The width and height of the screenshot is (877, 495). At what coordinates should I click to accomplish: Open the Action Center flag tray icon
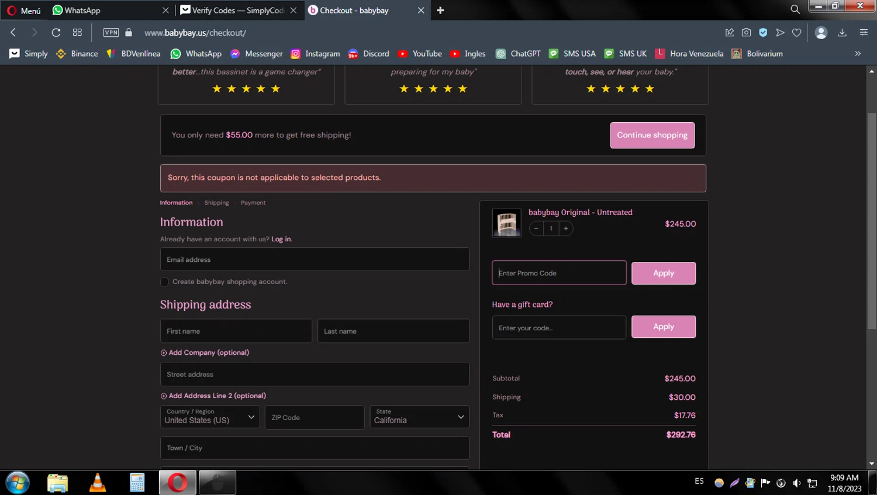[765, 483]
